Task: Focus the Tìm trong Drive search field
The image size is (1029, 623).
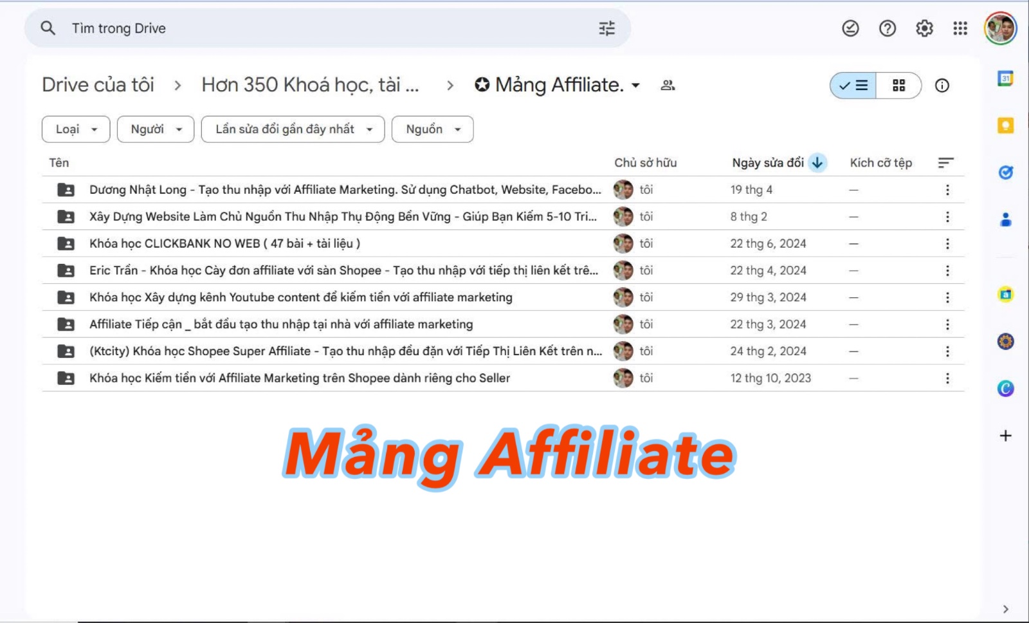Action: coord(328,28)
